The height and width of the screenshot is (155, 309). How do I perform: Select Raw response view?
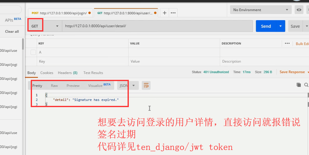pos(54,86)
